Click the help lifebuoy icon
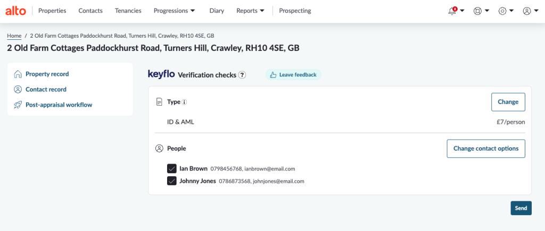Viewport: 545px width, 231px height. click(x=477, y=11)
